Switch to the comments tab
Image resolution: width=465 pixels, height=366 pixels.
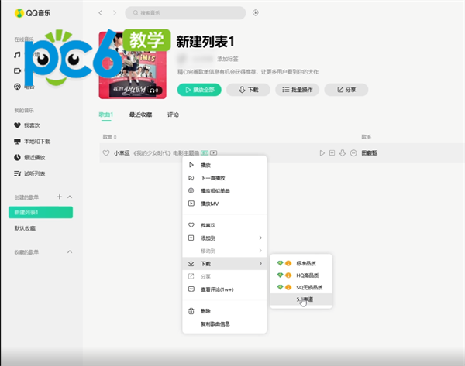pos(173,115)
